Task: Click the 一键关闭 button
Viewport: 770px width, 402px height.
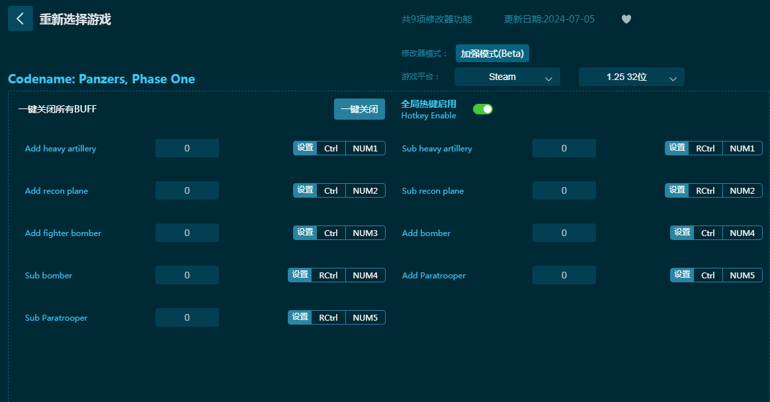Action: tap(359, 109)
